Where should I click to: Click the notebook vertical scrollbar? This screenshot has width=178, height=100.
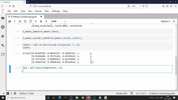(x=176, y=66)
